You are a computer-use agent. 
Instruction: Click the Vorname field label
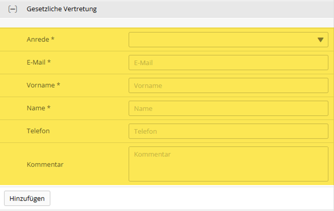pyautogui.click(x=40, y=85)
